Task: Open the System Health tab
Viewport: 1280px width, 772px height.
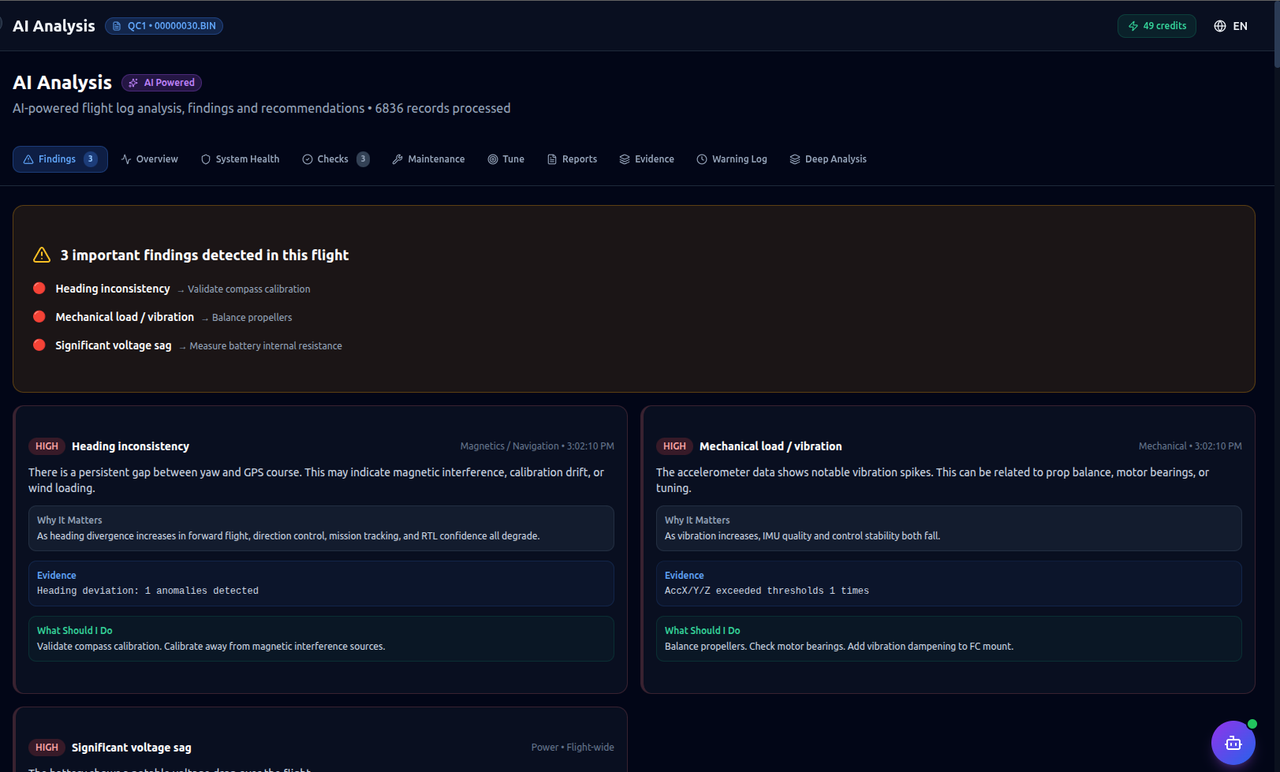Action: click(240, 159)
